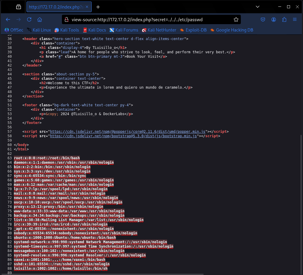This screenshot has height=275, width=303.
Task: Open the Save to Pocket icon
Action: 263,19
